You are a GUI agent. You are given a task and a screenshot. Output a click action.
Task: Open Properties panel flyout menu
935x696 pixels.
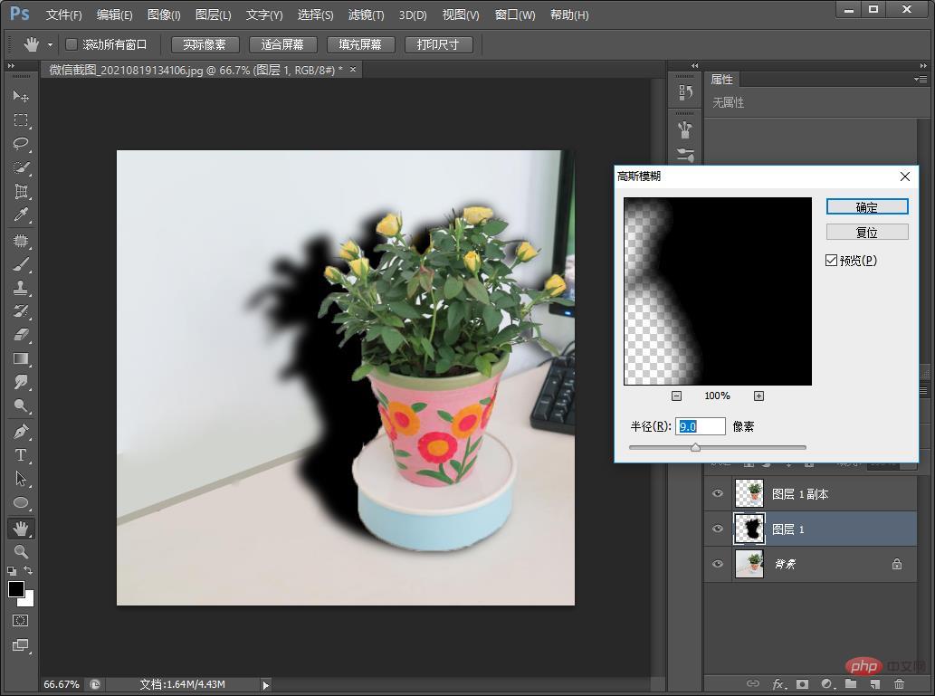(x=920, y=79)
